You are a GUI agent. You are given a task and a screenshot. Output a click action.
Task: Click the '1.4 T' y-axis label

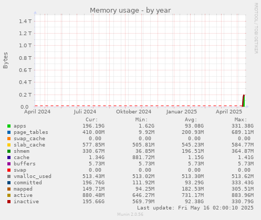point(25,22)
